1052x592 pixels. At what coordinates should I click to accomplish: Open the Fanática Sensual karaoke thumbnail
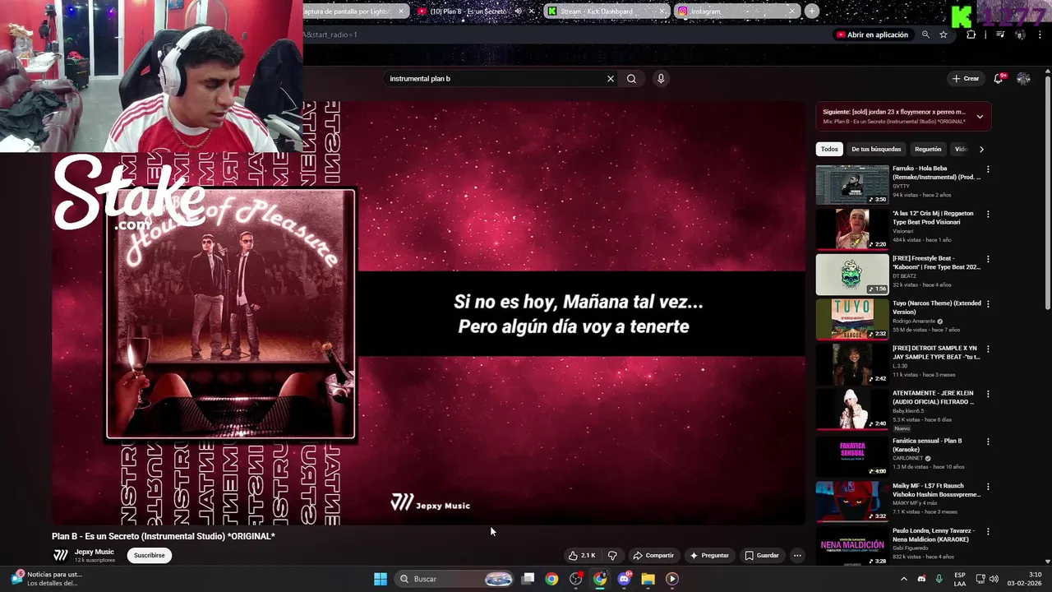[852, 456]
